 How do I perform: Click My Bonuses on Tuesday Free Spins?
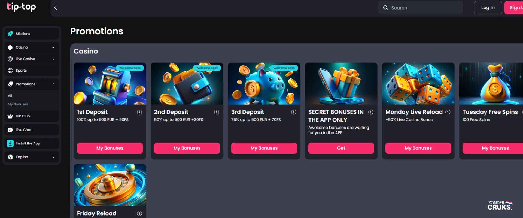[495, 148]
